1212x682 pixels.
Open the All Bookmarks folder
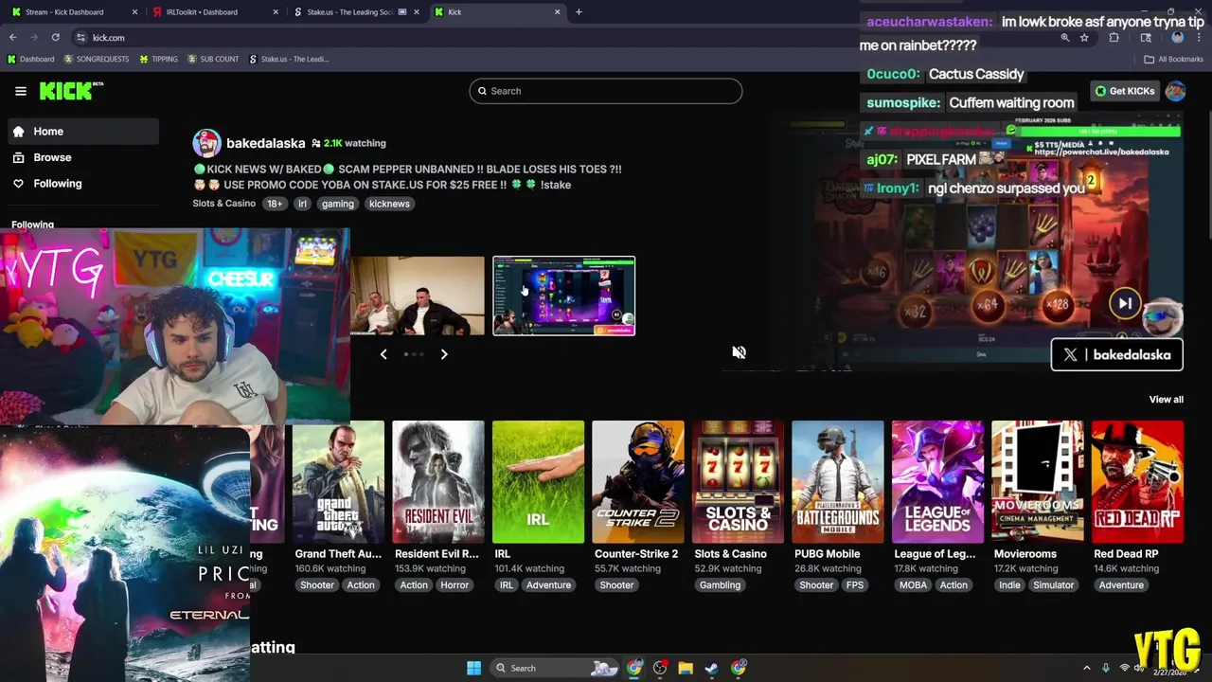click(x=1174, y=59)
